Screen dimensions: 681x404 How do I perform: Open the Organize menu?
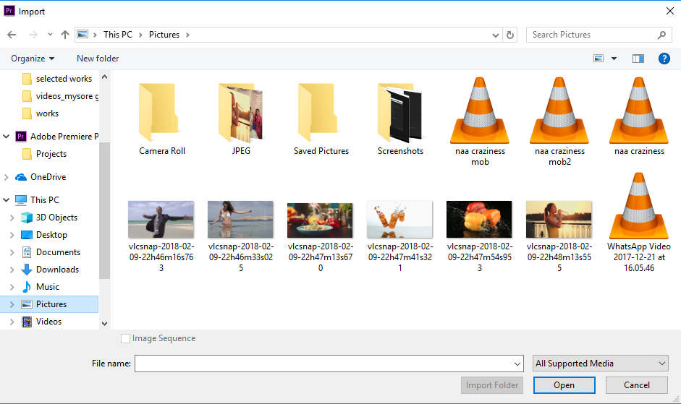pos(33,59)
